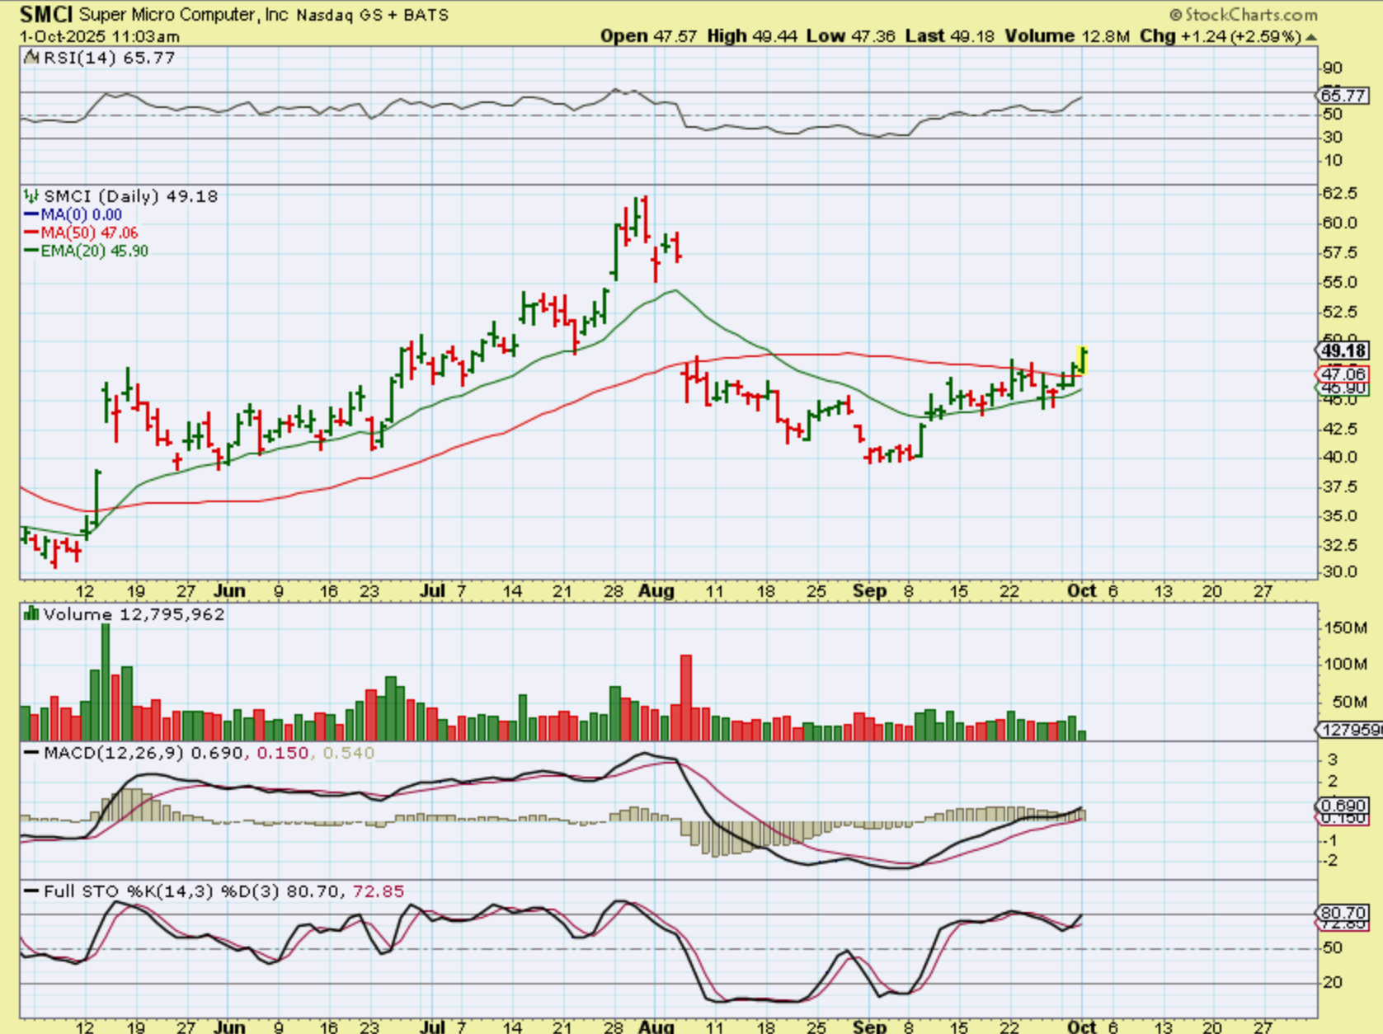Click the High 49.44 value

point(751,36)
